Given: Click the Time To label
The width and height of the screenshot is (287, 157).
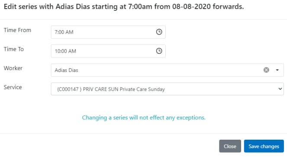Looking at the screenshot, I should (14, 49).
